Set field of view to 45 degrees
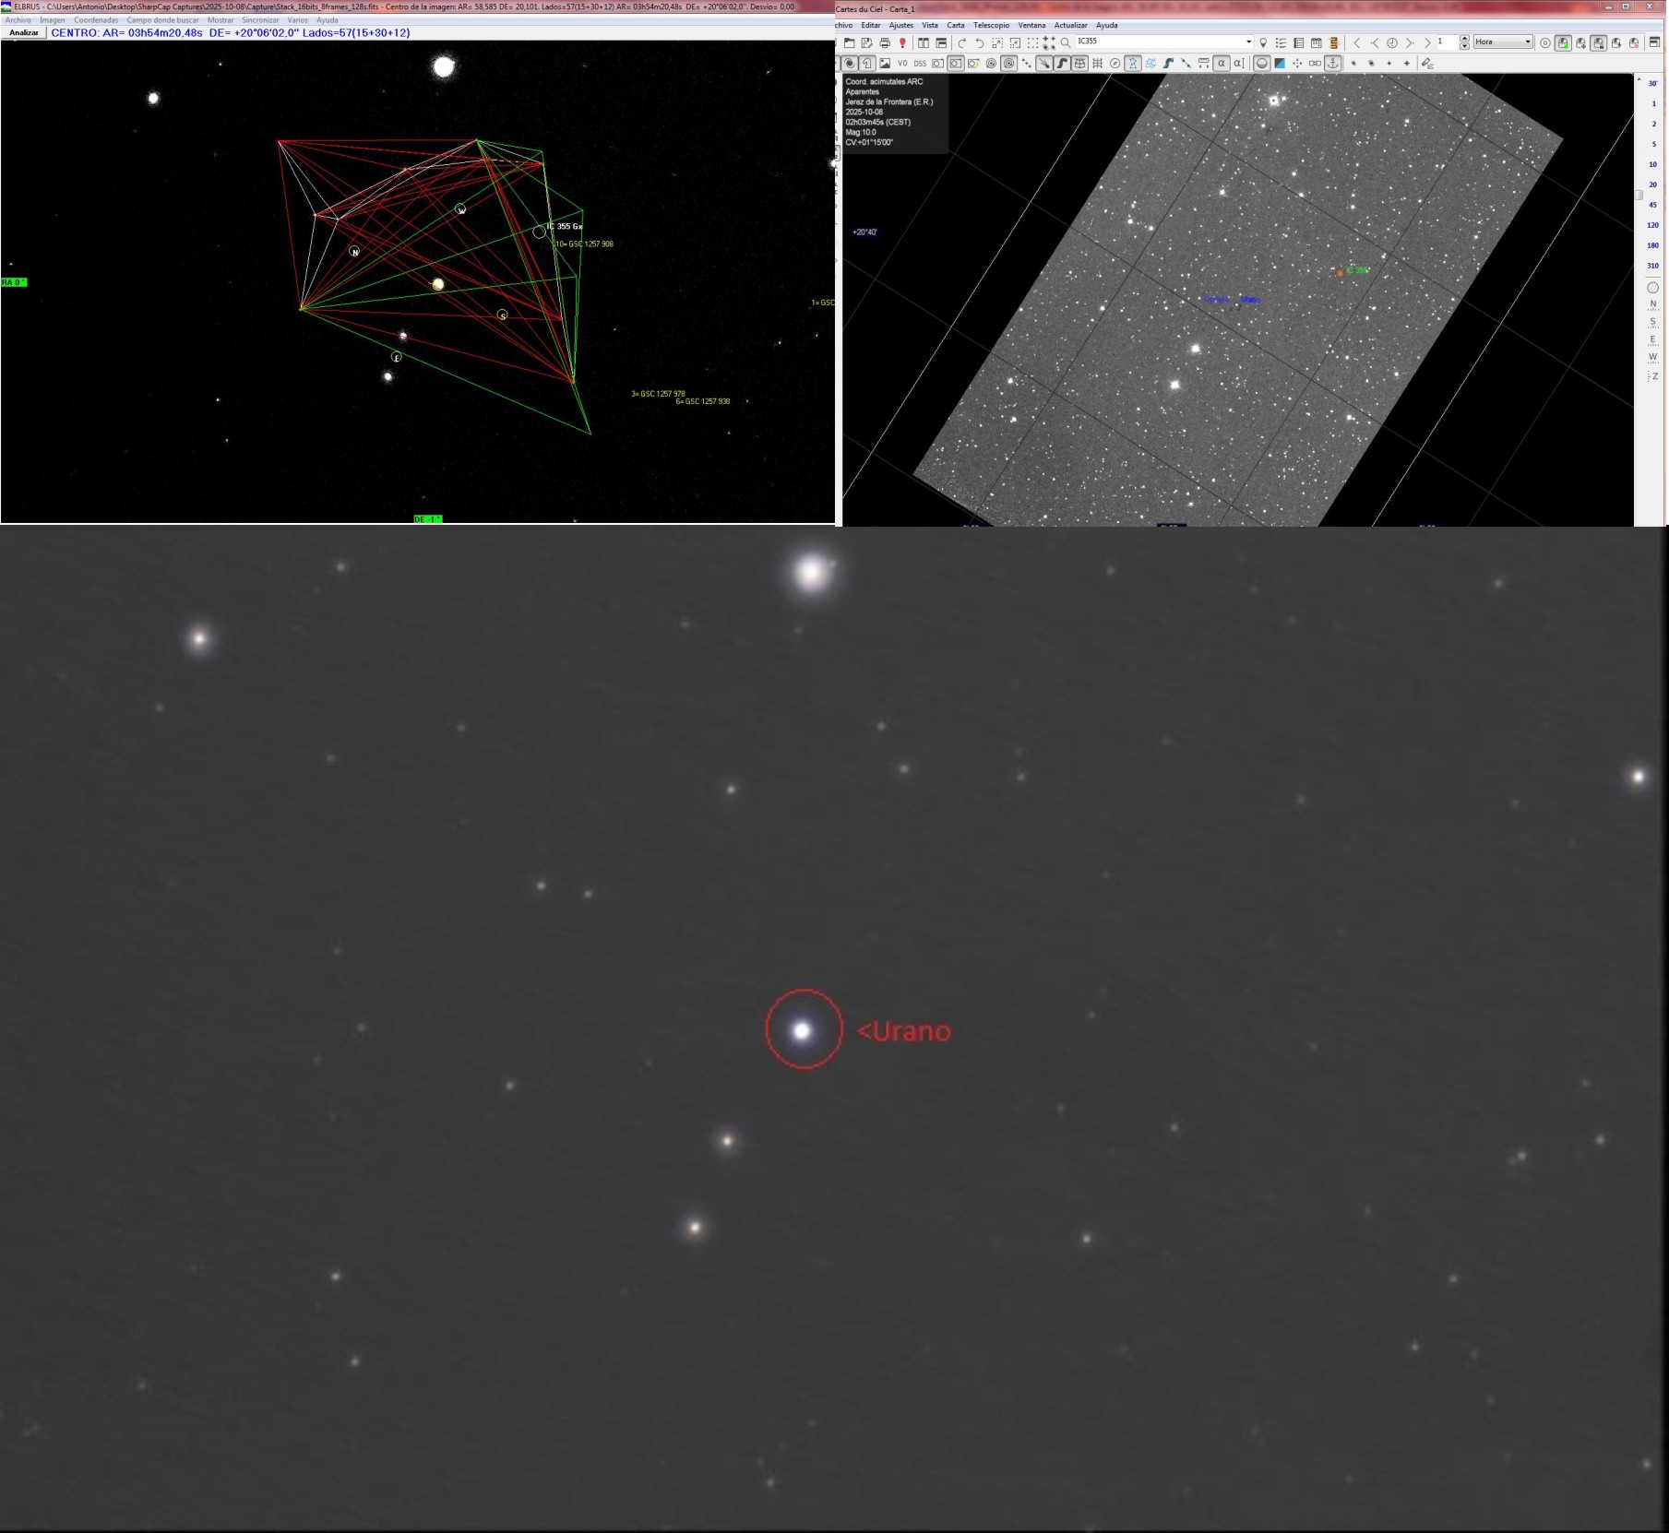Screen dimensions: 1669x1533 1652,205
